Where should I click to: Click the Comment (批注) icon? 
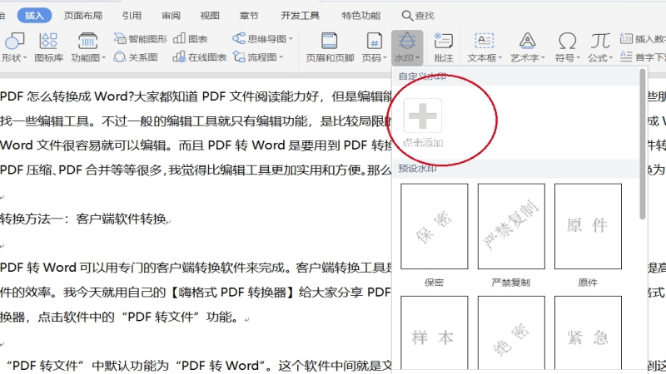pyautogui.click(x=444, y=47)
